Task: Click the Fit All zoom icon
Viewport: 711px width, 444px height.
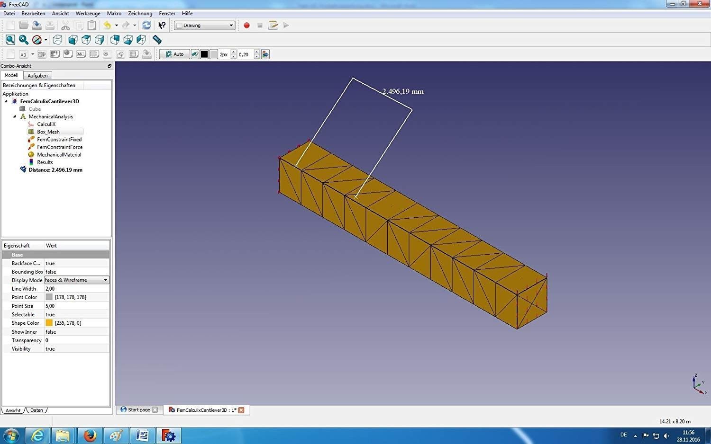Action: (10, 40)
